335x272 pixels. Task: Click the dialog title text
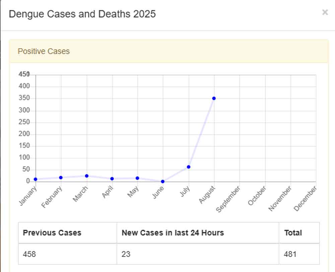click(x=82, y=14)
